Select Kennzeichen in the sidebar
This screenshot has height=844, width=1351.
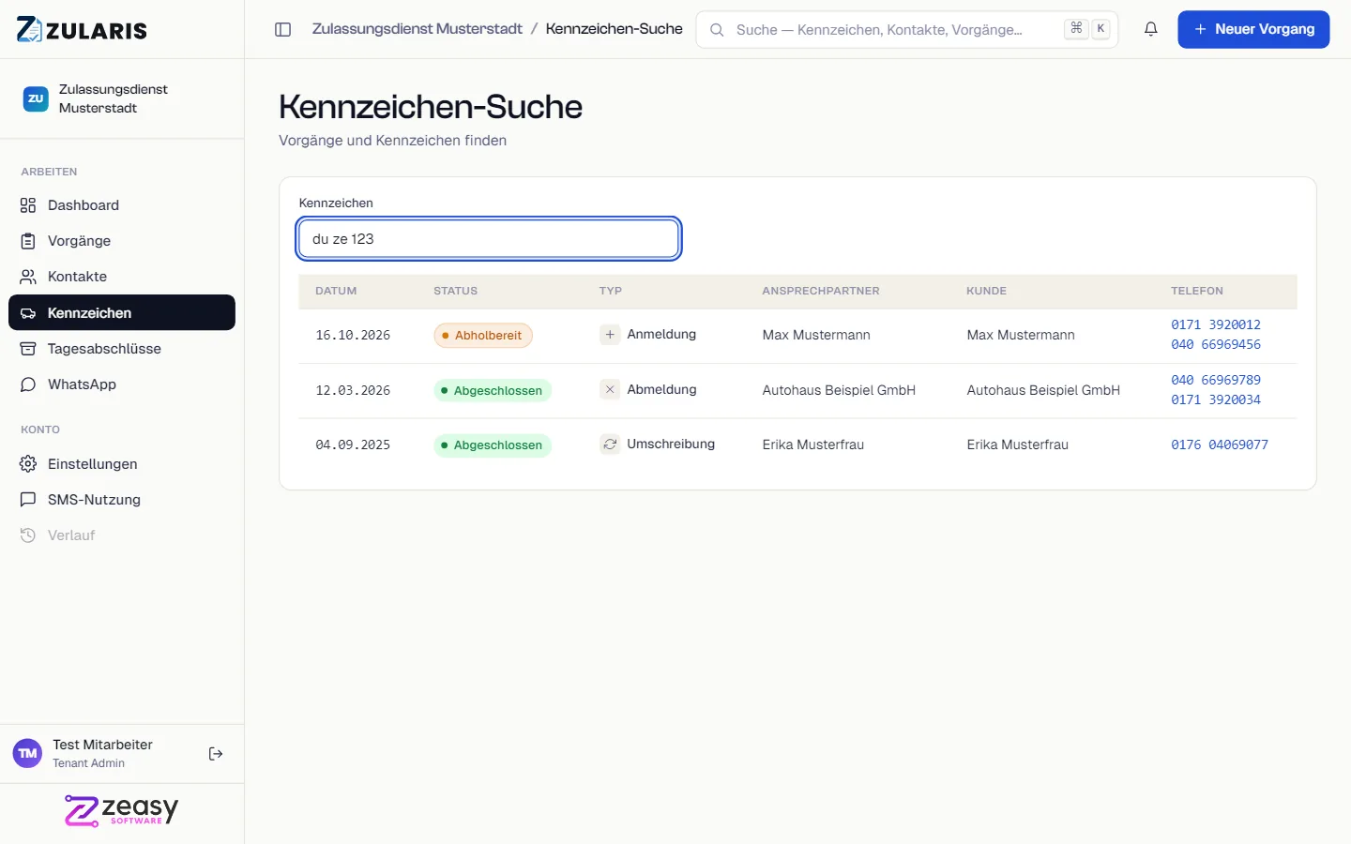point(122,312)
